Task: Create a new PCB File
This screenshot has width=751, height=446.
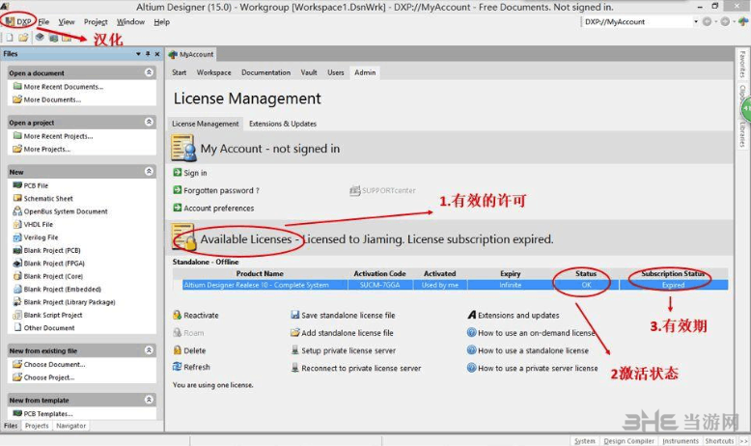Action: coord(31,185)
